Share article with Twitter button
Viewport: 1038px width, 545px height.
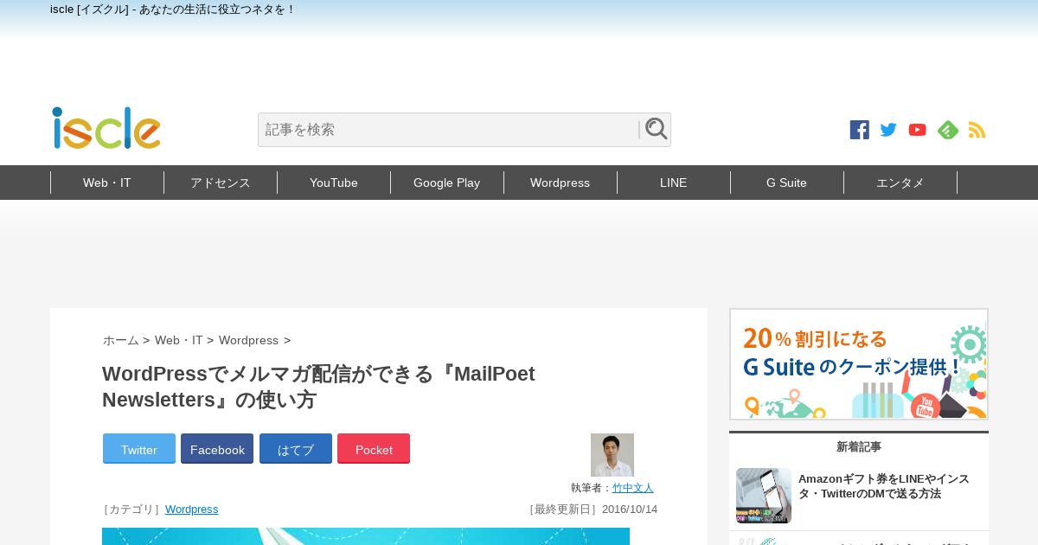coord(139,449)
